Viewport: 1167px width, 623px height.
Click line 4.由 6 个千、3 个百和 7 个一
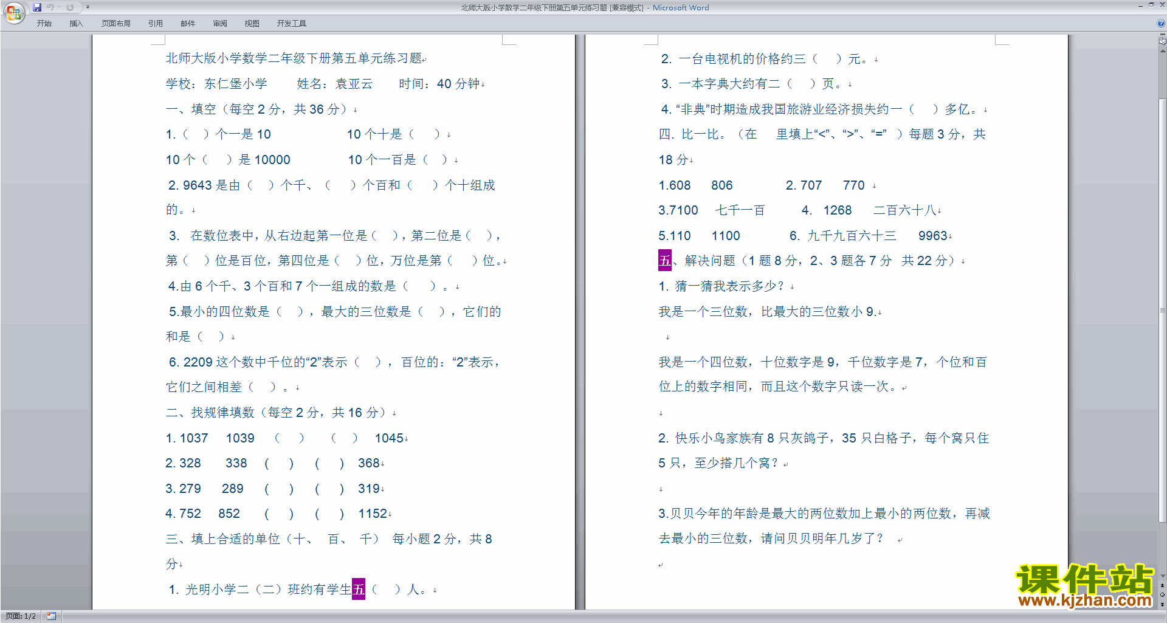tap(308, 286)
